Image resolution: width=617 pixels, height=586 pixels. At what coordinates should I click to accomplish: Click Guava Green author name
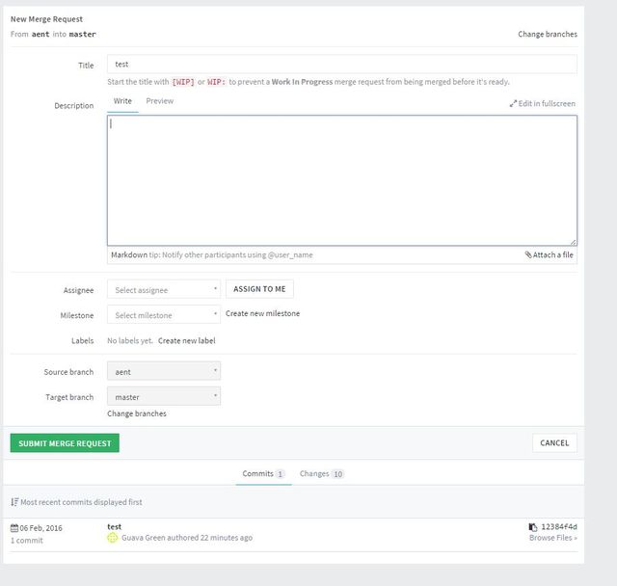coord(144,538)
